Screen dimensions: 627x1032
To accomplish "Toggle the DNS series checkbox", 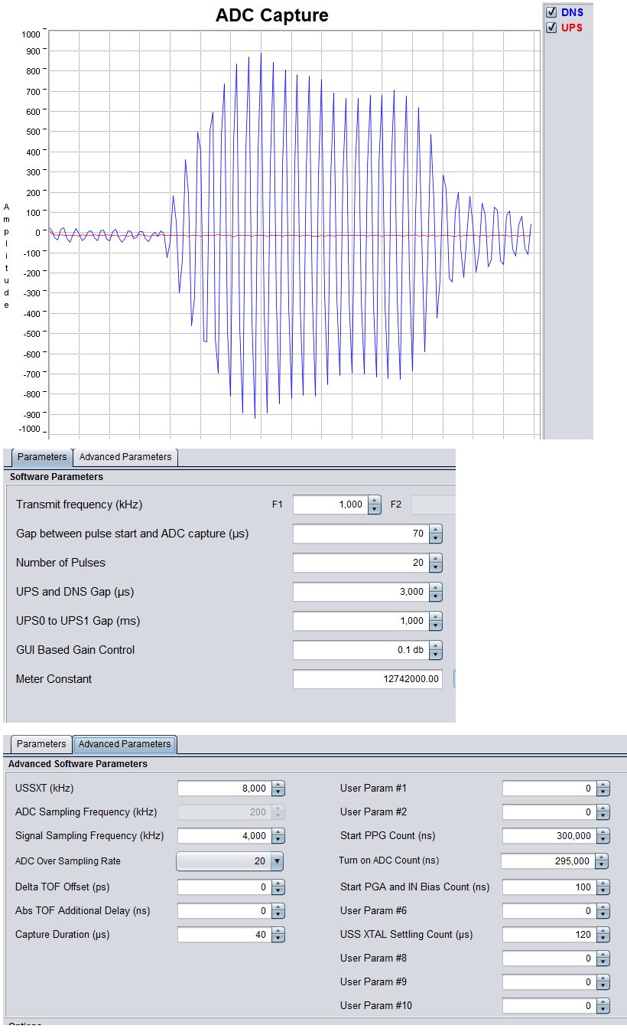I will coord(551,12).
